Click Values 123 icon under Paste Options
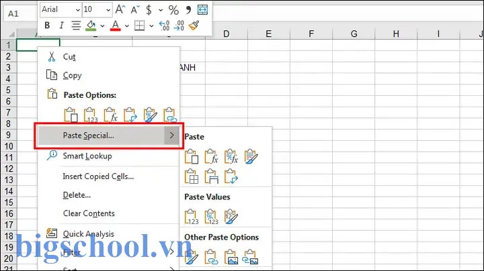Screen dimensions: 484x271 [x=91, y=115]
